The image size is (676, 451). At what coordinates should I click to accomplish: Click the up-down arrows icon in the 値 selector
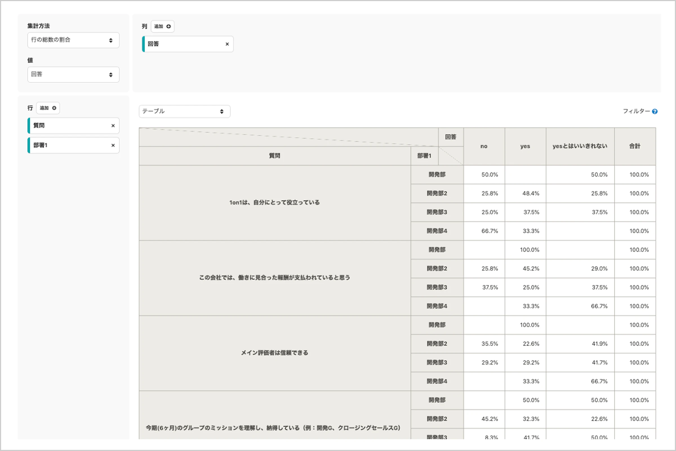[x=111, y=74]
